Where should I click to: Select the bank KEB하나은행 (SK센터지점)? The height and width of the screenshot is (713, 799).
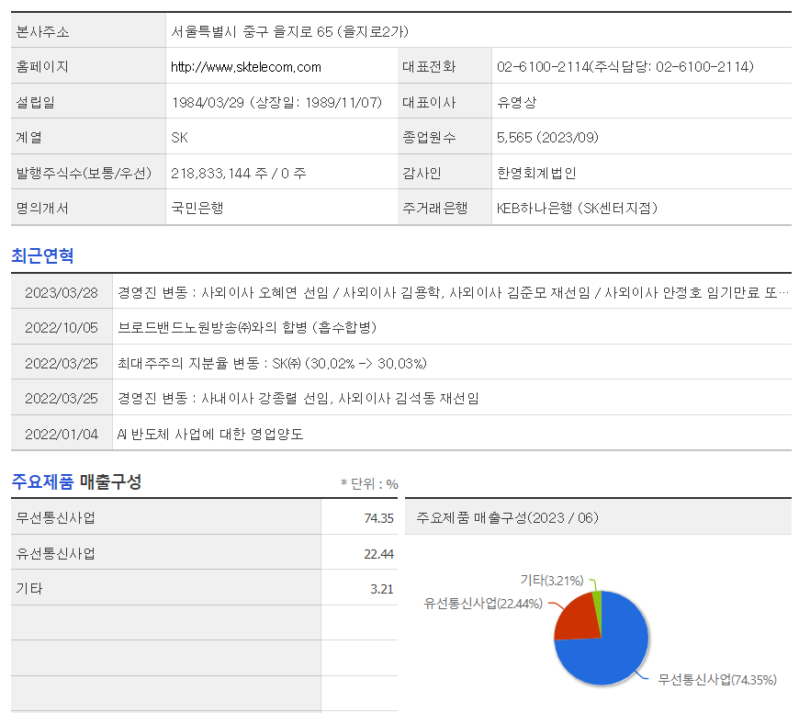pos(578,208)
